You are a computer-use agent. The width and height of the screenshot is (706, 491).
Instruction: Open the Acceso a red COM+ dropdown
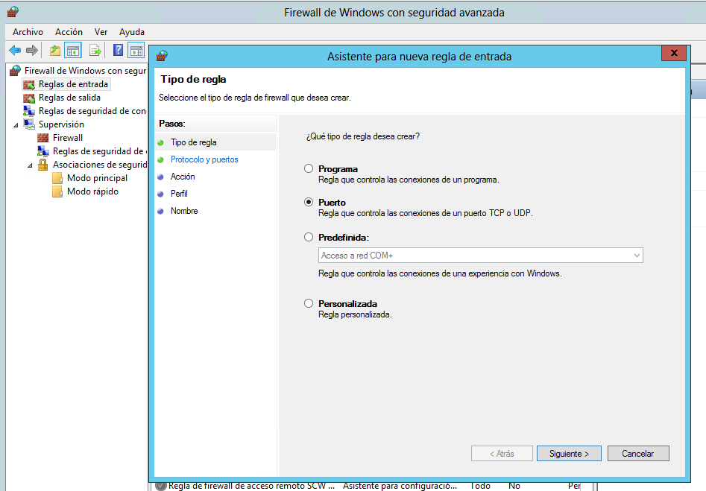pyautogui.click(x=636, y=256)
